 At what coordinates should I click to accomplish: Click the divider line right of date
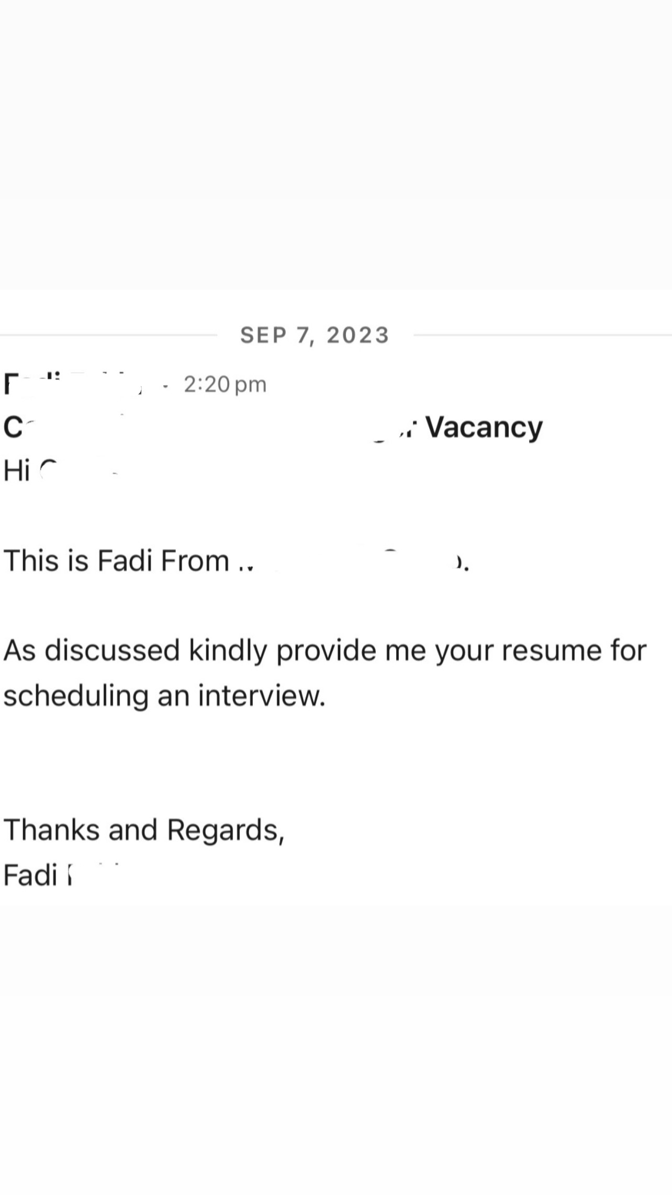tap(543, 335)
